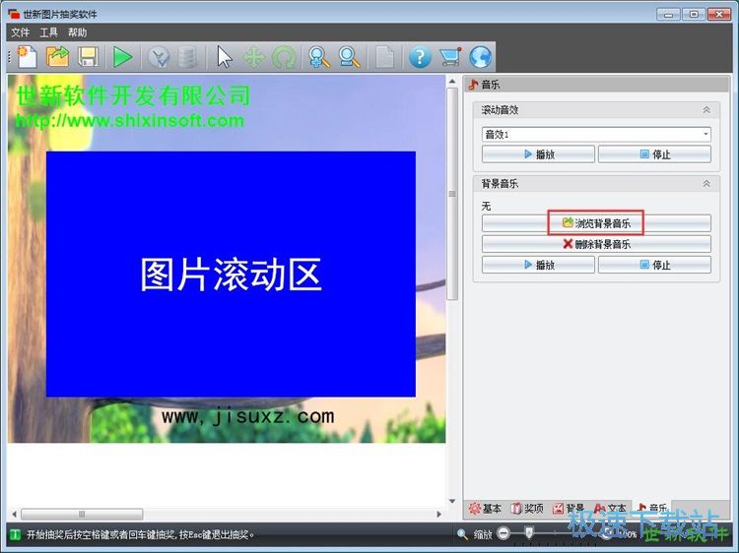Click the zoom slider handle in status bar

click(x=529, y=532)
